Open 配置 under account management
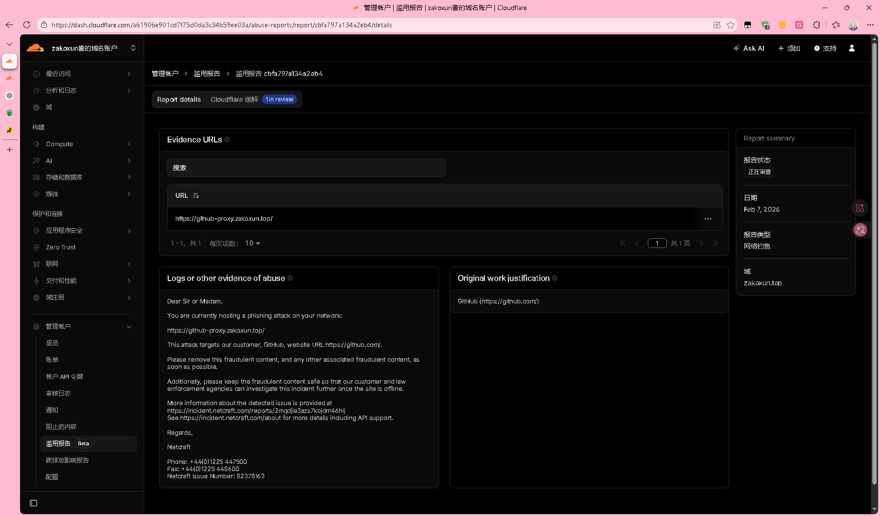The height and width of the screenshot is (516, 880). [x=52, y=477]
